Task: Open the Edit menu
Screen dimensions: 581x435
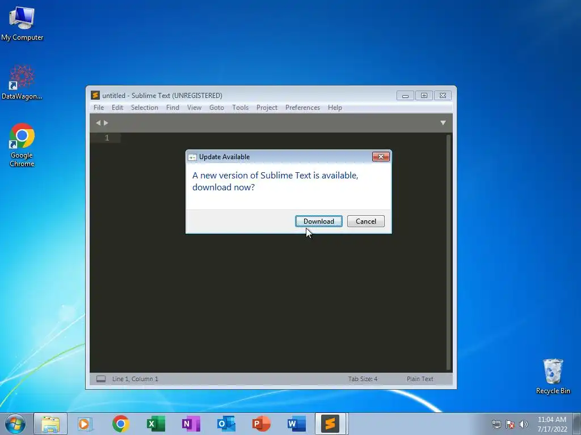Action: pos(117,108)
